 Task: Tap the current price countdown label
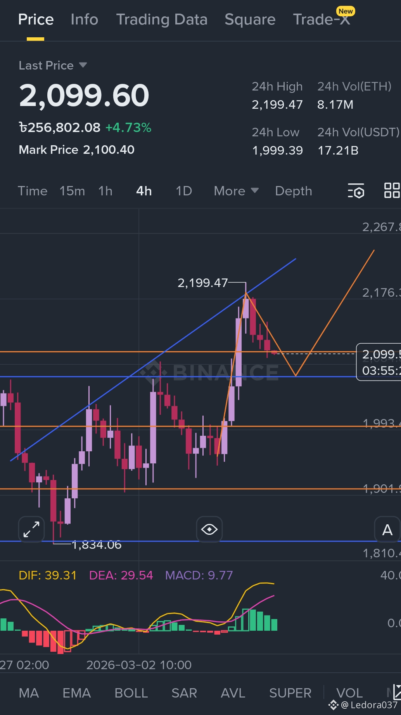click(379, 362)
